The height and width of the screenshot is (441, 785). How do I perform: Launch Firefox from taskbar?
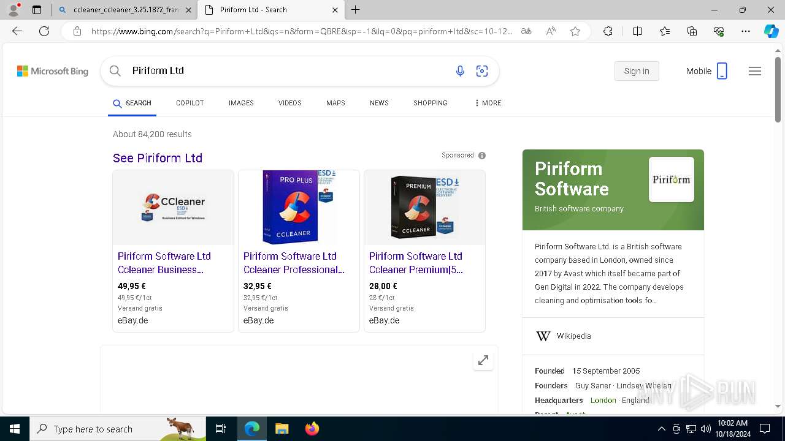pyautogui.click(x=312, y=429)
